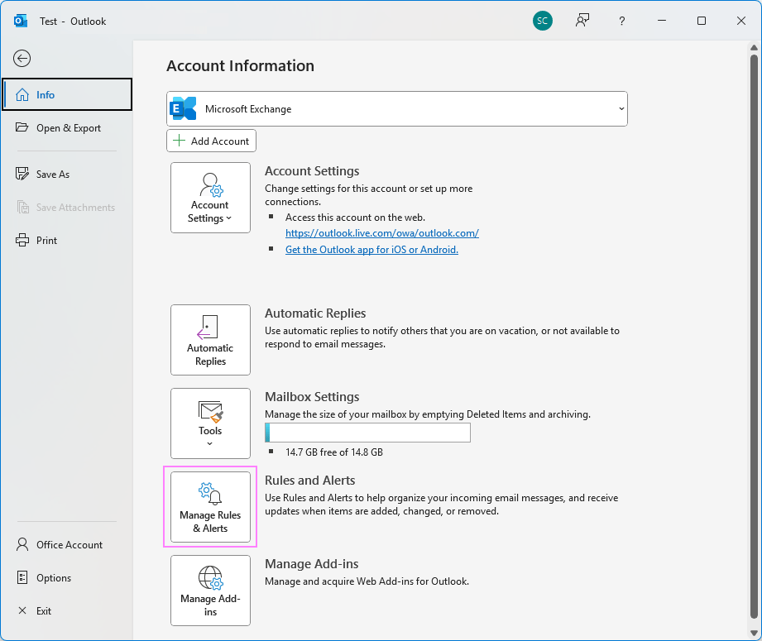The width and height of the screenshot is (762, 641).
Task: Open Help question mark icon
Action: coord(621,21)
